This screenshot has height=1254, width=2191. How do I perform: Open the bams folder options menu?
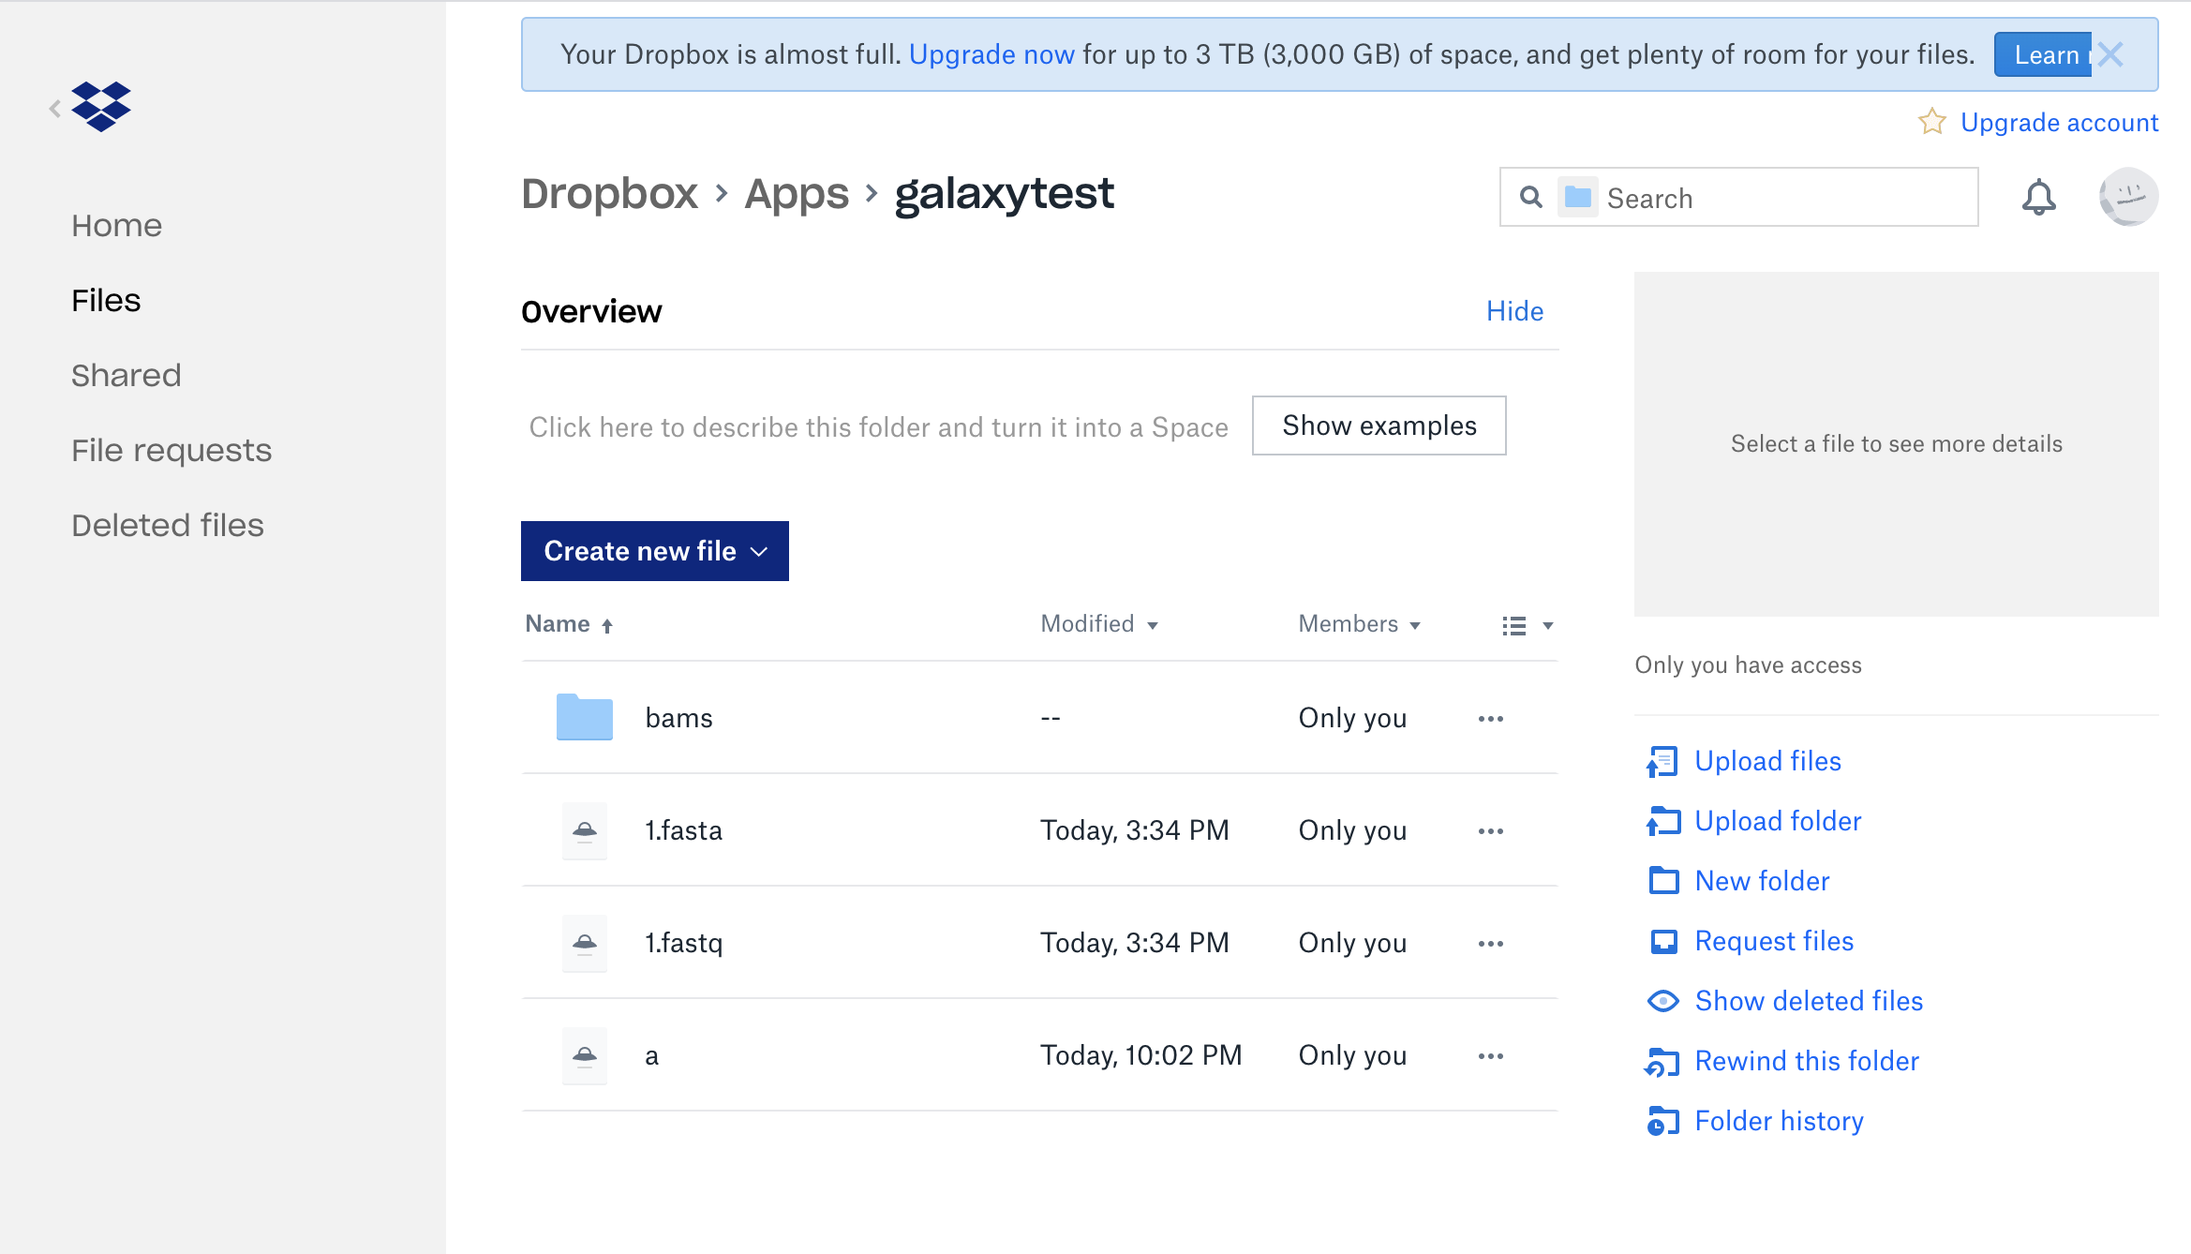tap(1490, 718)
